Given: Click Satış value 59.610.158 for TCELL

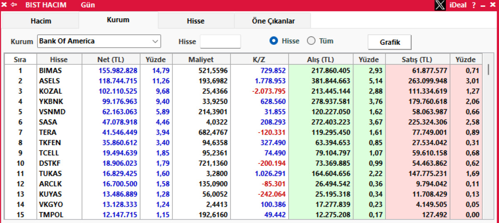Looking at the screenshot, I should (x=430, y=153).
